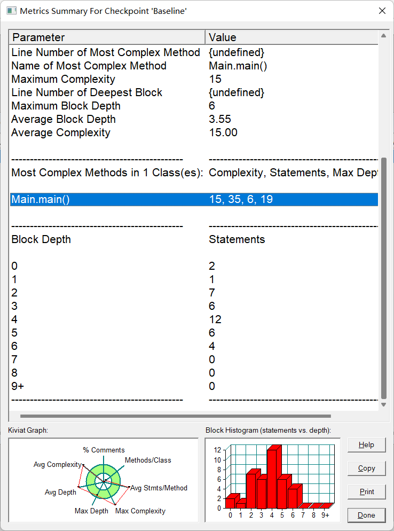Click the 'Statements' heading cell
The width and height of the screenshot is (394, 531).
coord(237,239)
